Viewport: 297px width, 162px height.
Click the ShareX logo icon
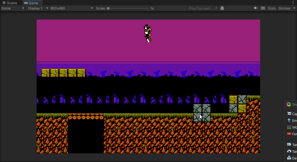coord(289,105)
